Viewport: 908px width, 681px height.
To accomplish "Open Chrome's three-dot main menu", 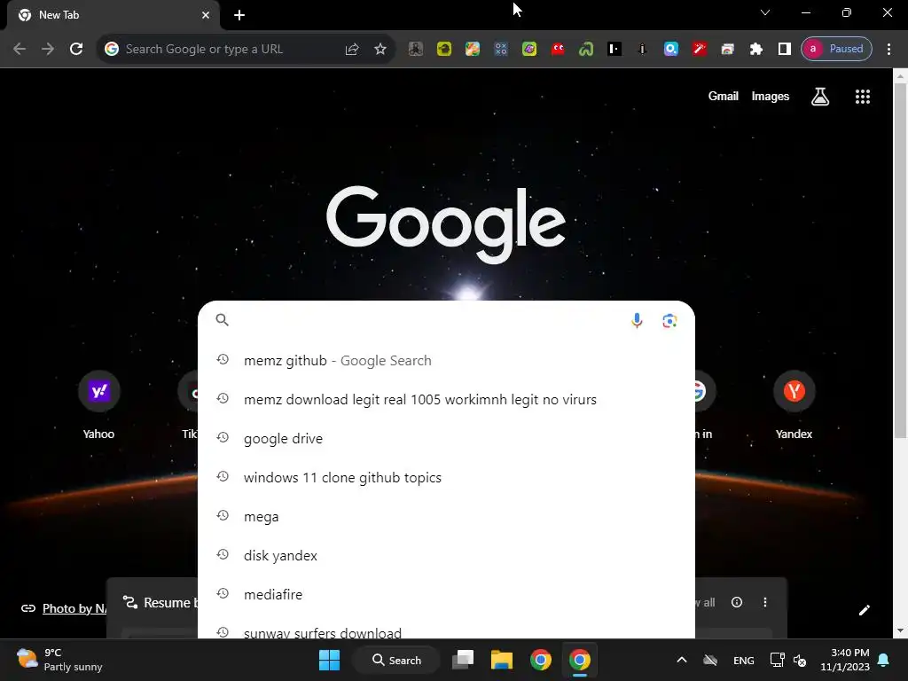I will (x=888, y=49).
